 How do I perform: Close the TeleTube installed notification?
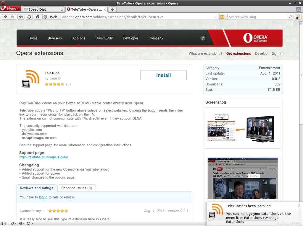[x=299, y=206]
